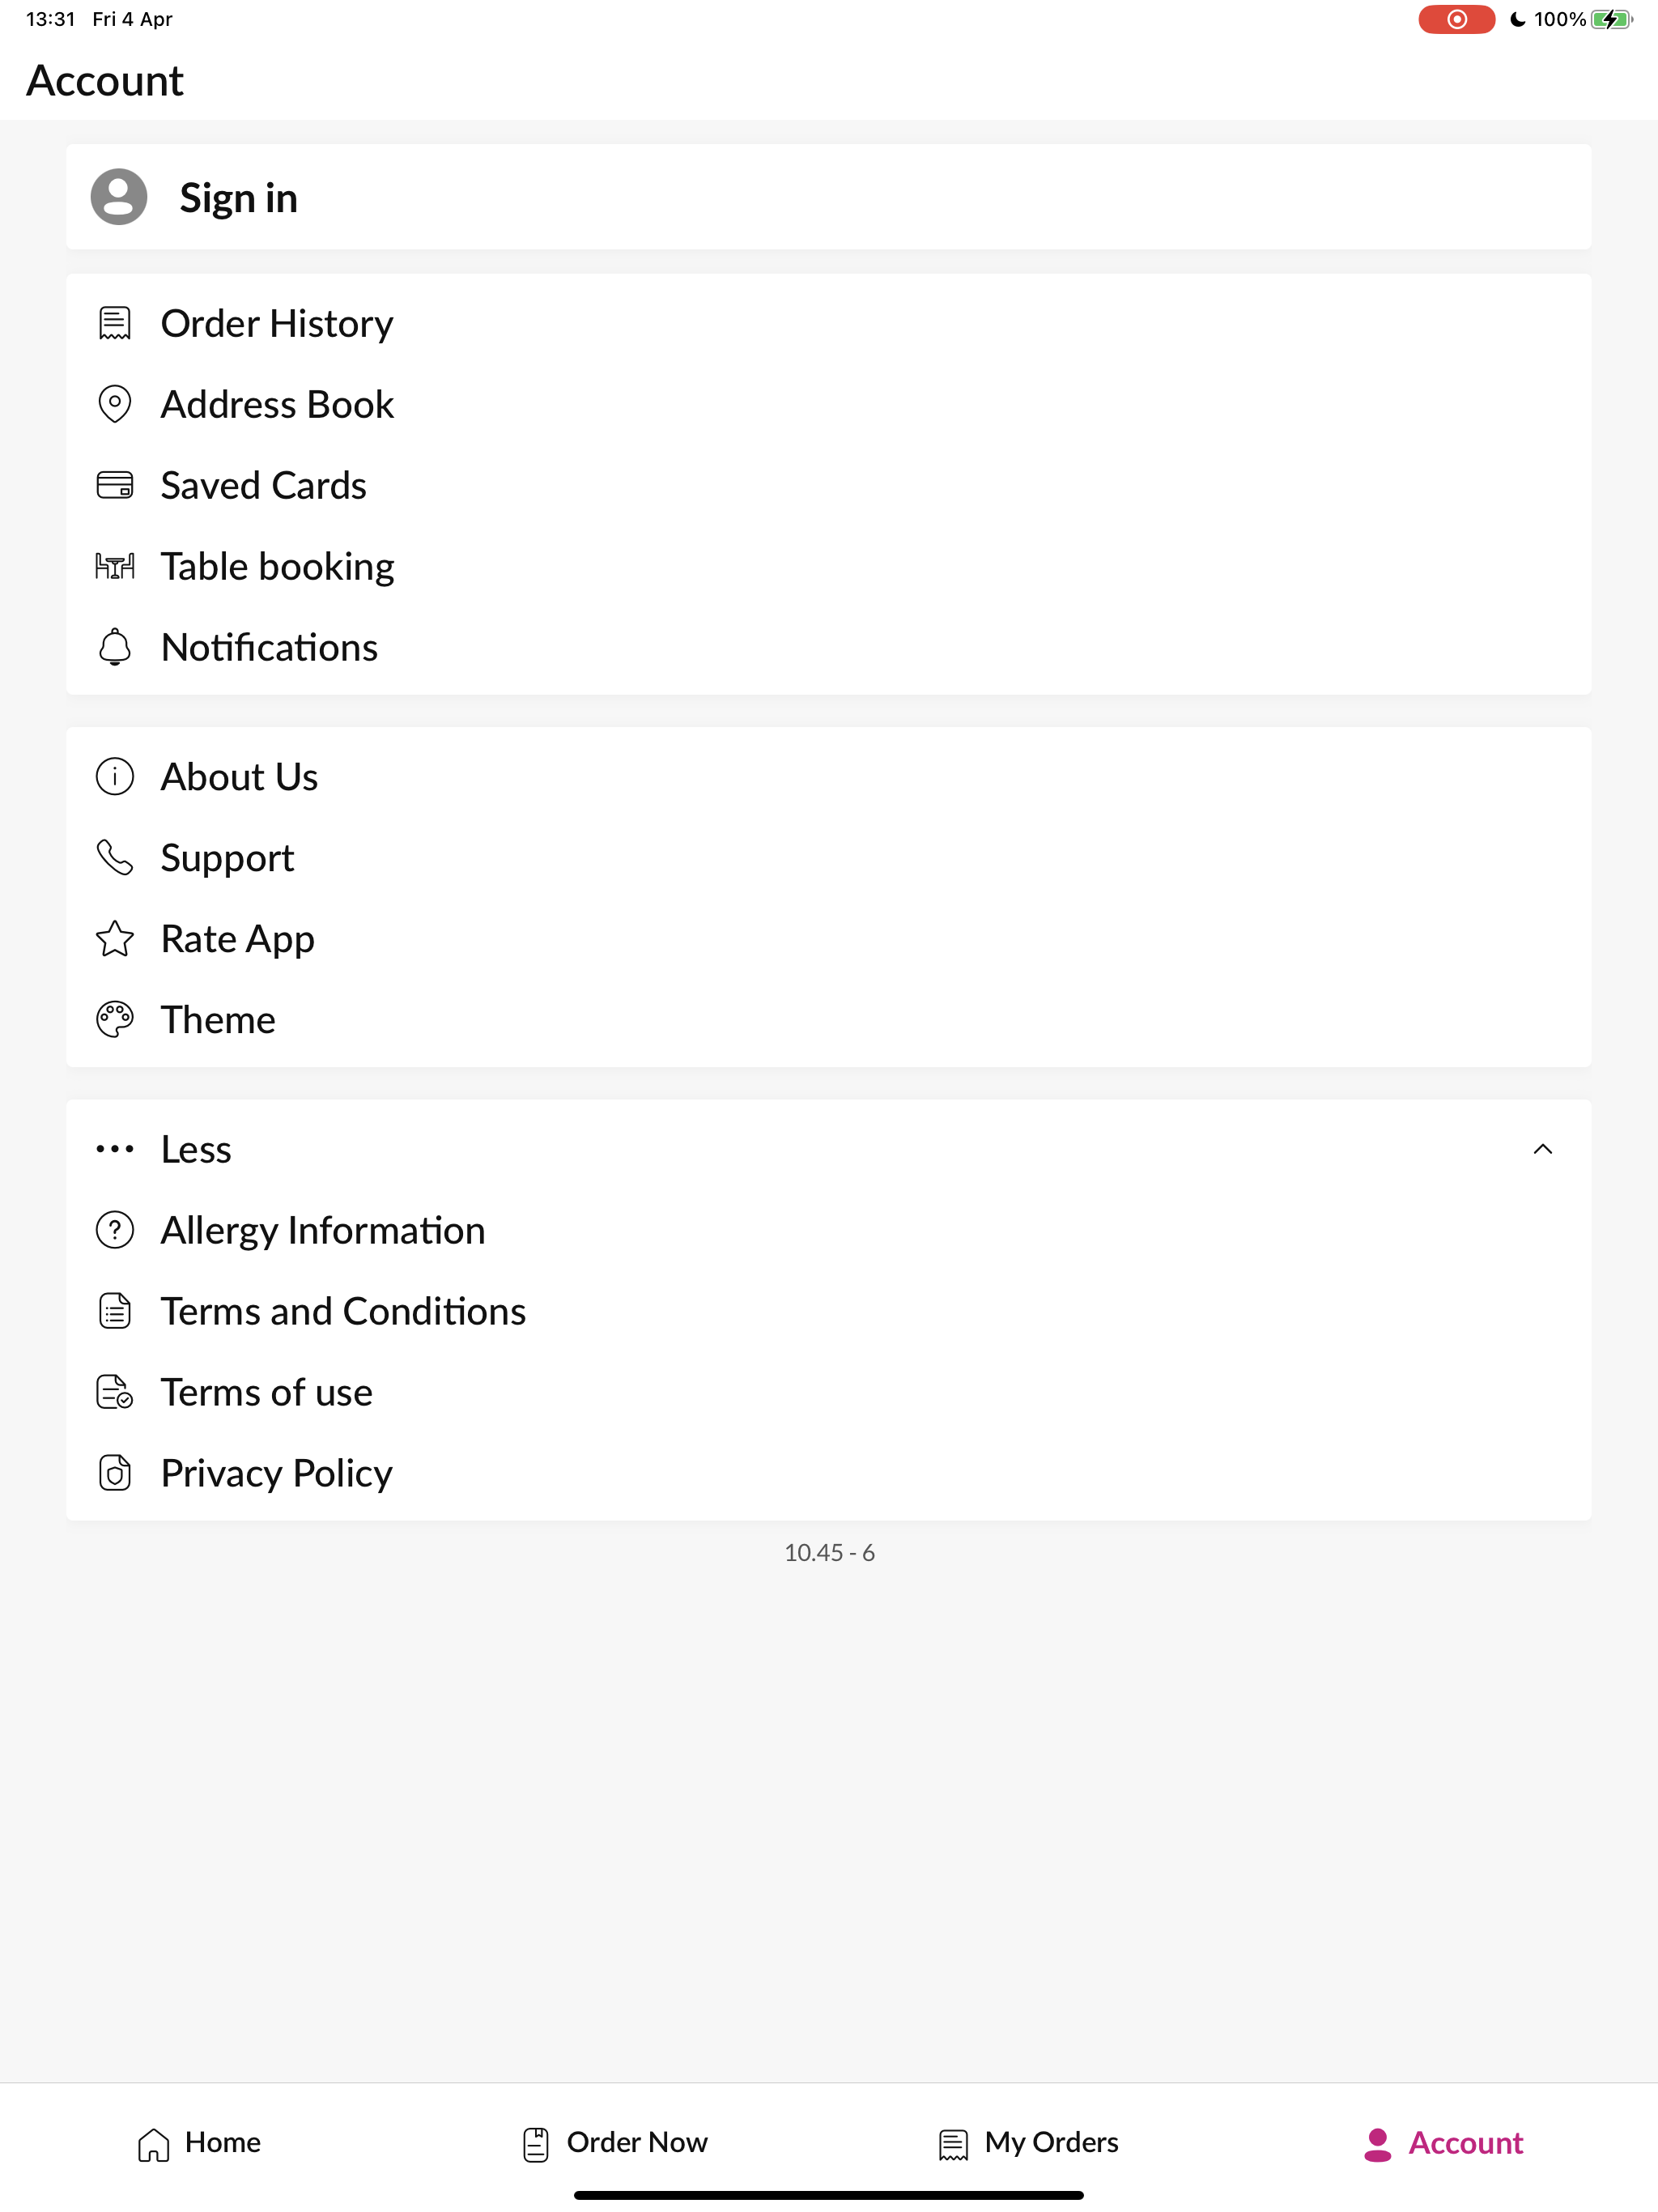Tap the Saved Cards wallet icon
The height and width of the screenshot is (2212, 1658).
[115, 485]
